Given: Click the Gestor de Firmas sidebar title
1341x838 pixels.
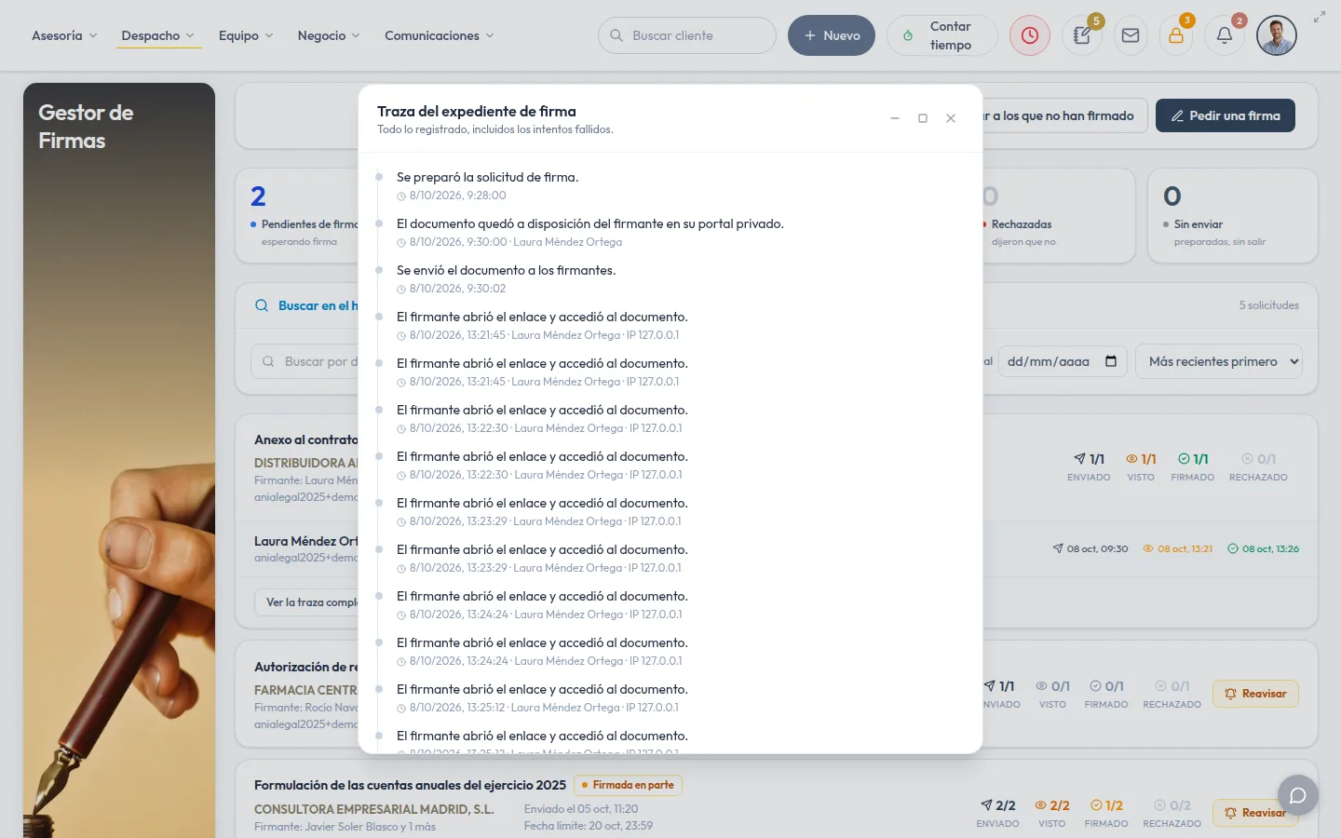Looking at the screenshot, I should [x=86, y=127].
